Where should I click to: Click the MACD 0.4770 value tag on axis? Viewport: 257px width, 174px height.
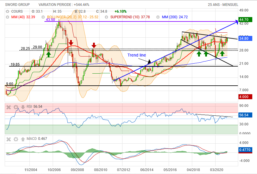[x=245, y=150]
